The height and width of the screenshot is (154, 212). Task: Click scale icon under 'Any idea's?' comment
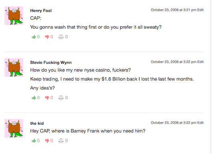(x=61, y=98)
